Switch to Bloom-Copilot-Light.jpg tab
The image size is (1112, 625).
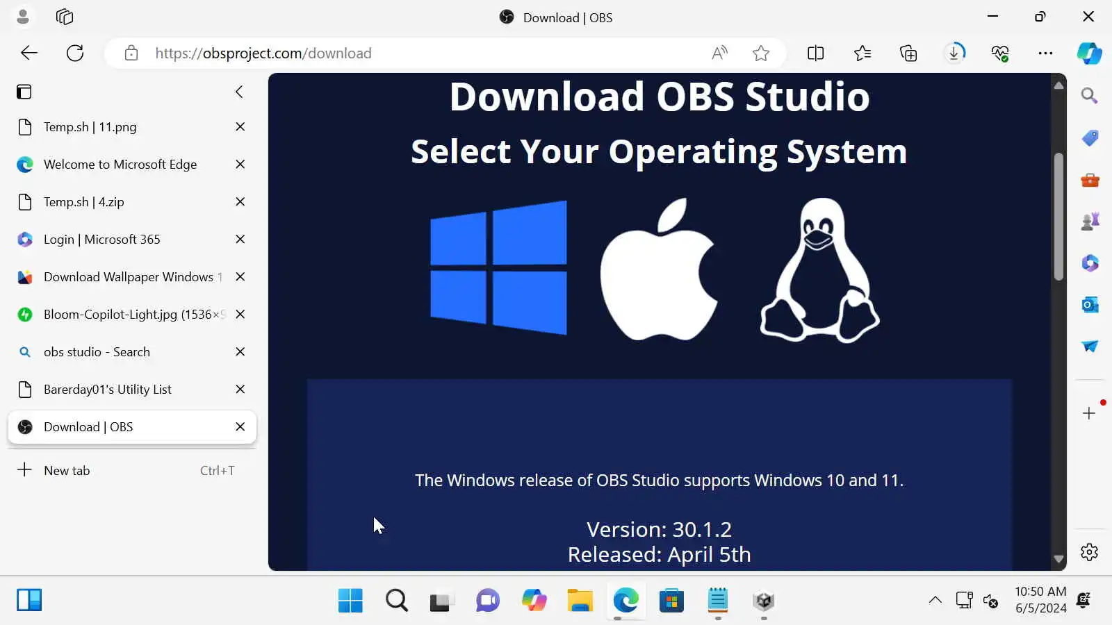132,315
